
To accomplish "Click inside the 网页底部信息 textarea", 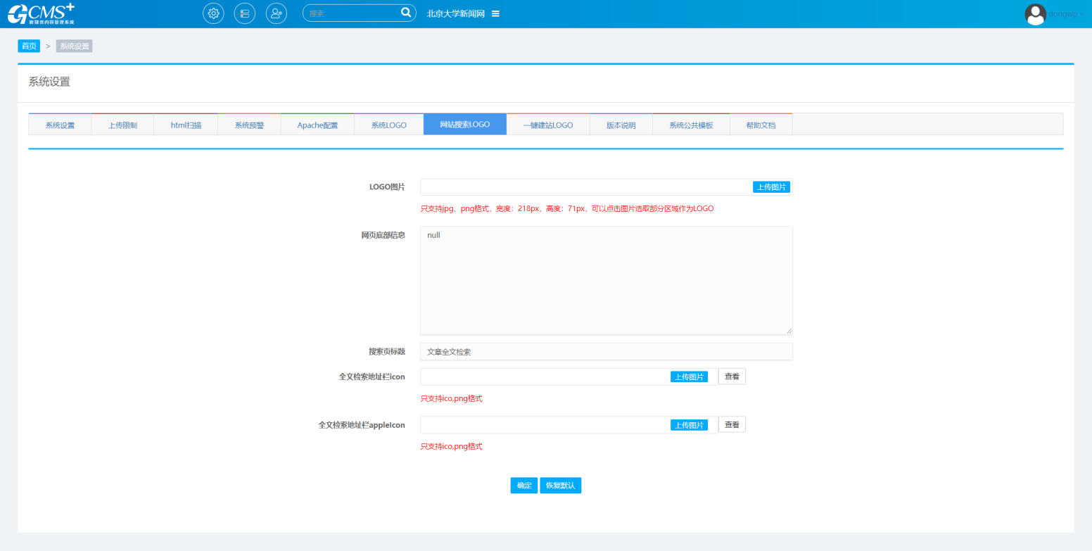I will (606, 280).
